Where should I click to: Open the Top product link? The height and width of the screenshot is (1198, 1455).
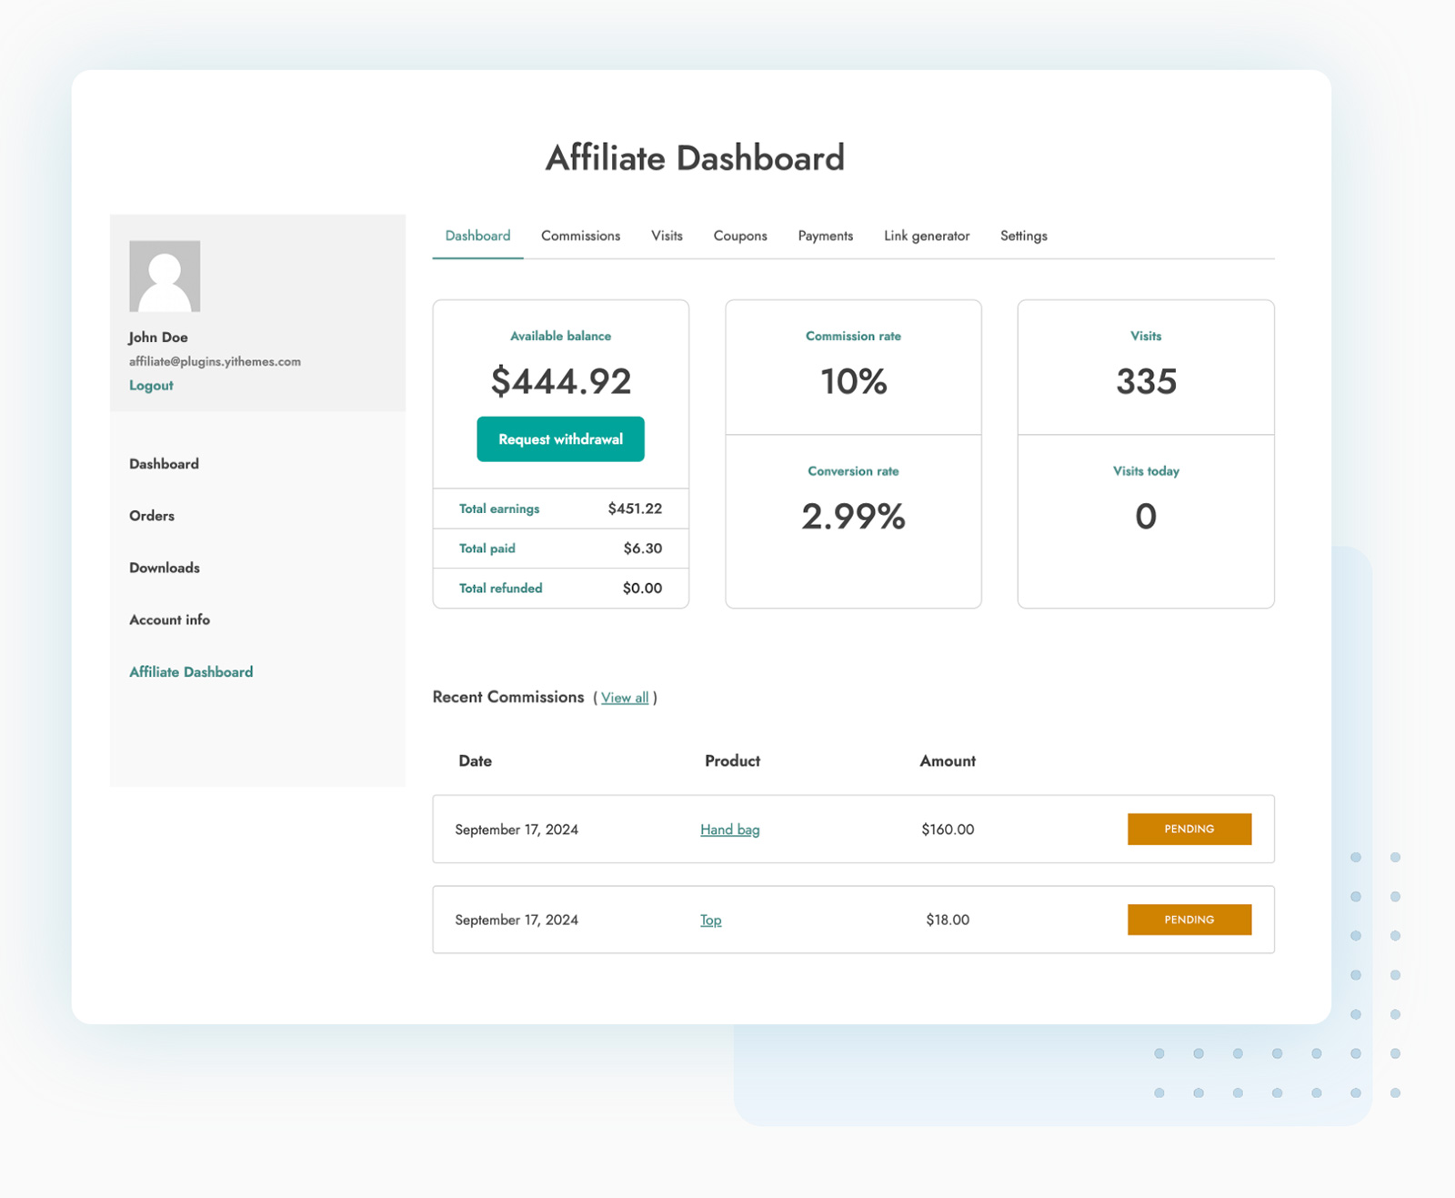click(x=710, y=920)
